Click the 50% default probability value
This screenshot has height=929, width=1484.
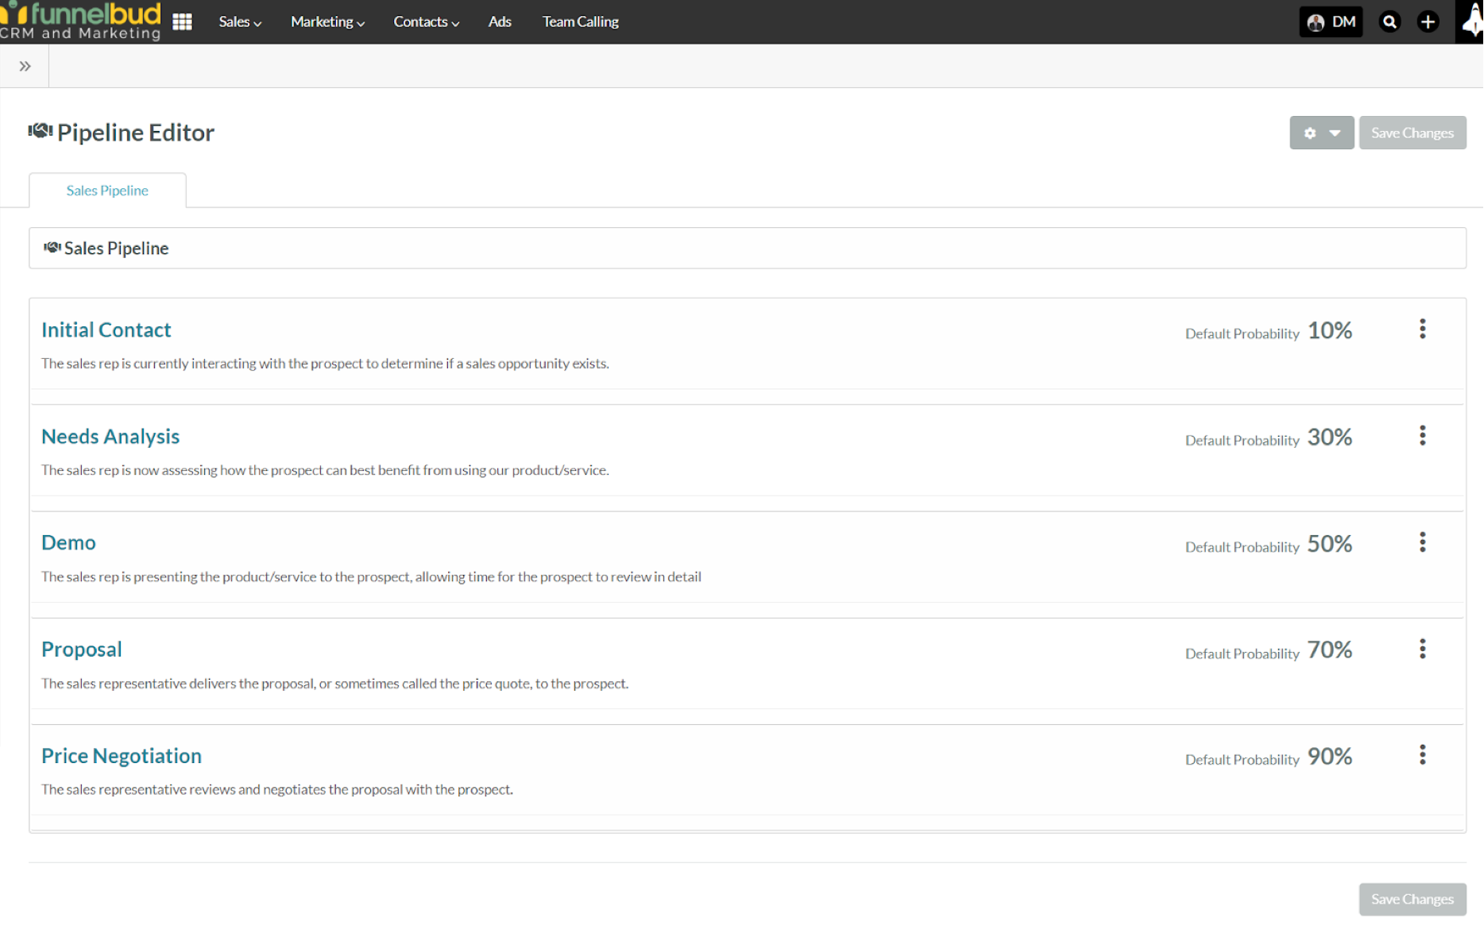click(x=1330, y=544)
